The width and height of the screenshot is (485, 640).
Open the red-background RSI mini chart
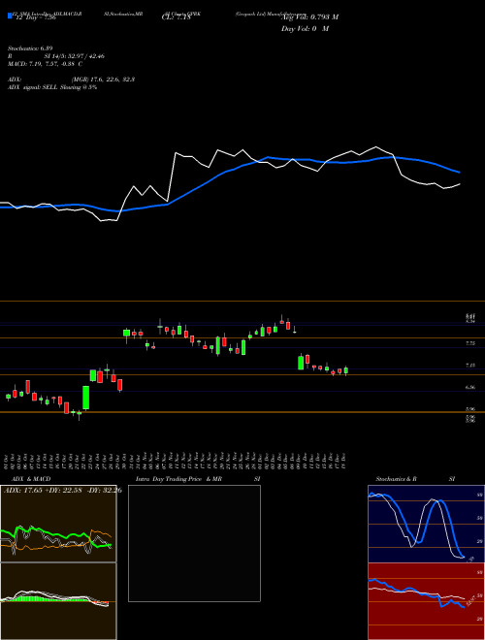(426, 601)
